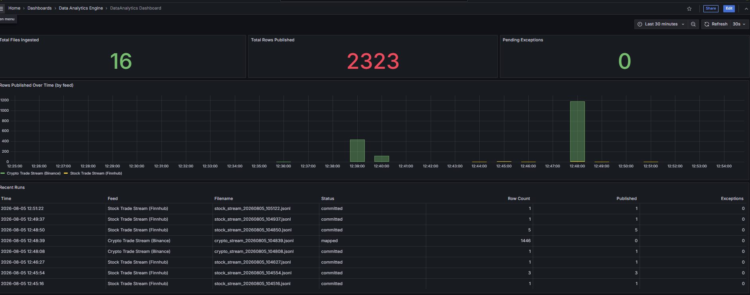
Task: Open the 30s refresh interval dropdown
Action: coord(739,24)
